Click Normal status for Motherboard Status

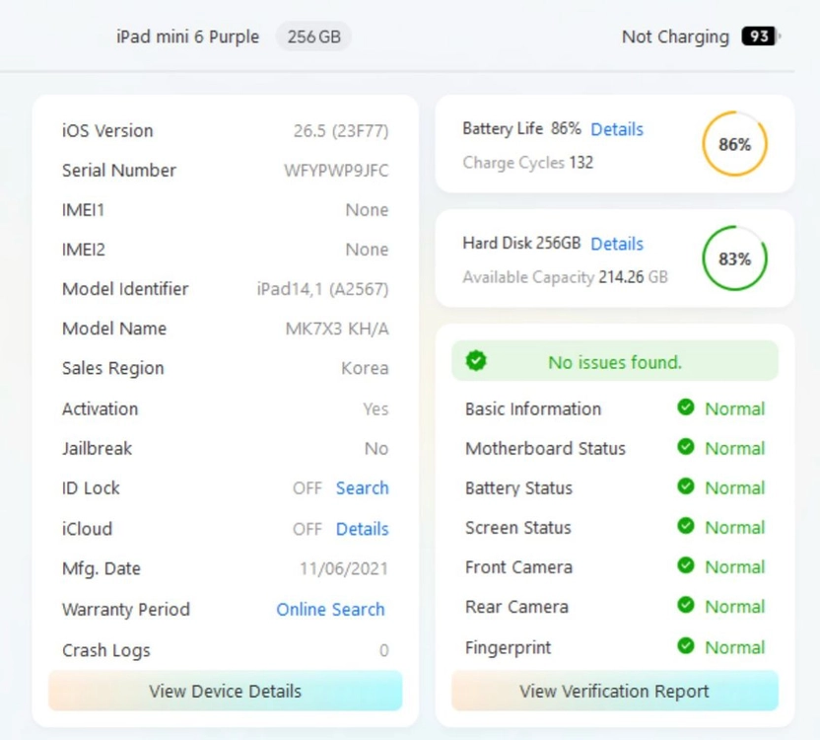click(x=735, y=448)
